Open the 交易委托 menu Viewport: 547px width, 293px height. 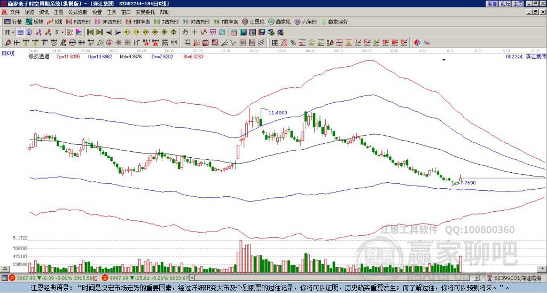click(145, 12)
